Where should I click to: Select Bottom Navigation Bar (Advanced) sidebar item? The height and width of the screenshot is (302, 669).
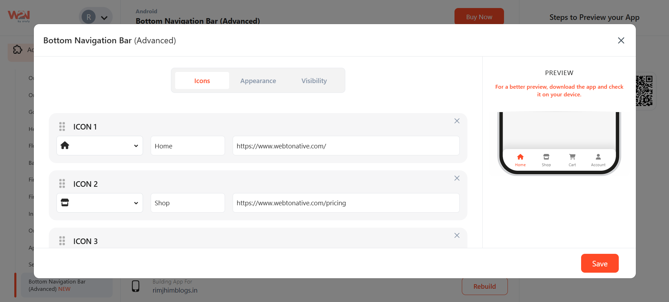pyautogui.click(x=67, y=285)
